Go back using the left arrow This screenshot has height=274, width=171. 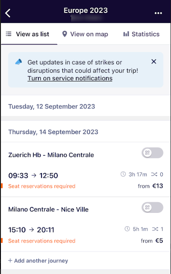click(x=8, y=13)
